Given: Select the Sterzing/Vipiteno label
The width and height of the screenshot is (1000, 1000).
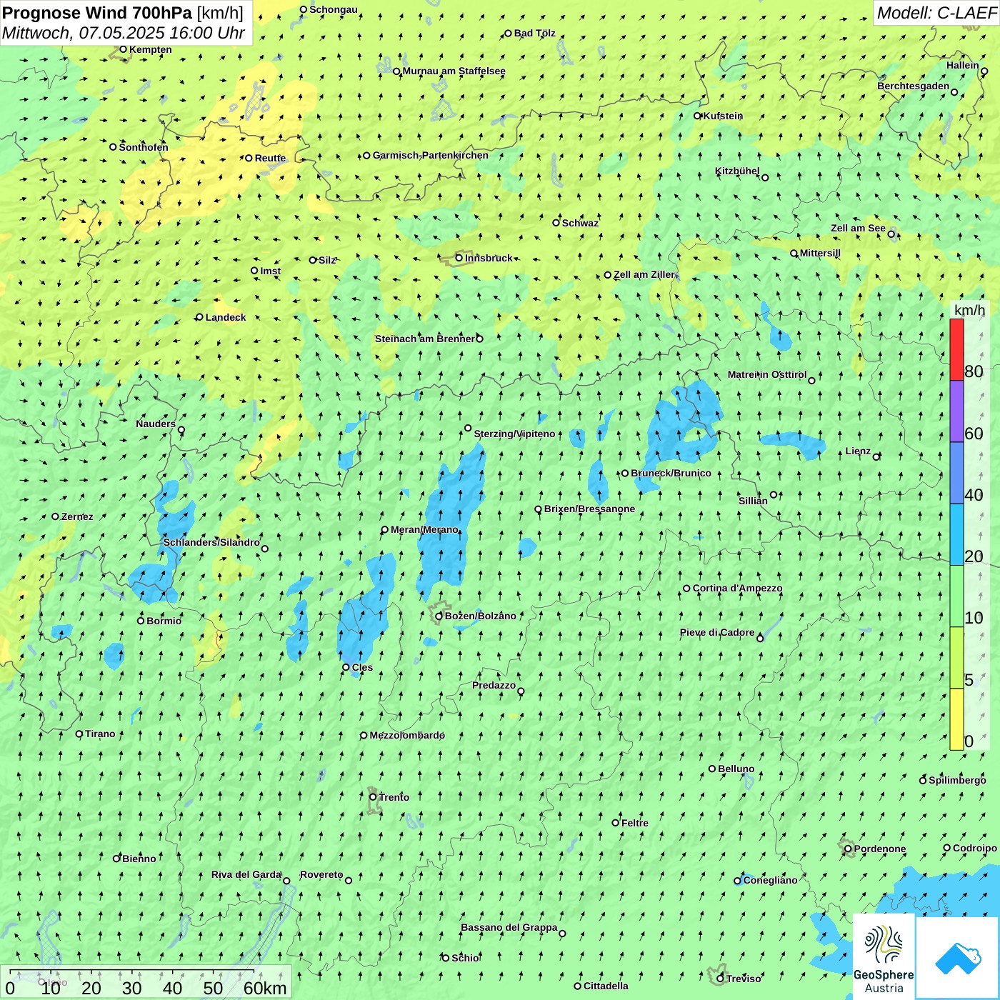Looking at the screenshot, I should pyautogui.click(x=514, y=434).
